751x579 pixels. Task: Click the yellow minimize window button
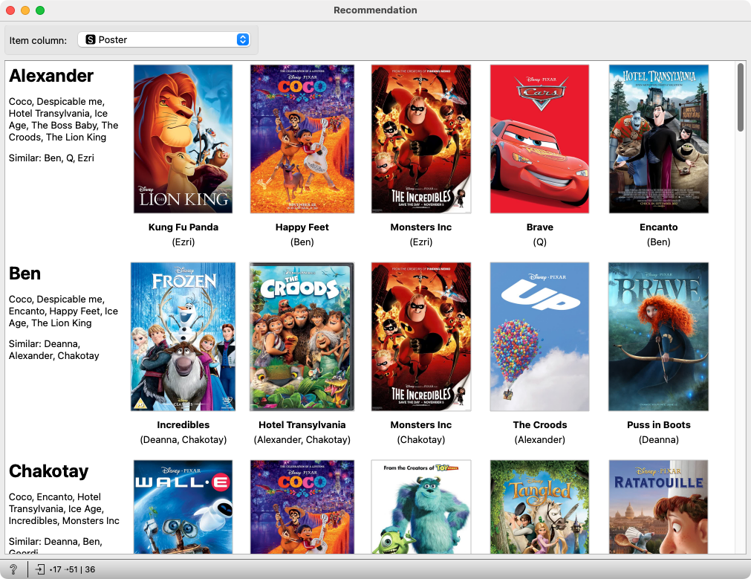pyautogui.click(x=25, y=10)
